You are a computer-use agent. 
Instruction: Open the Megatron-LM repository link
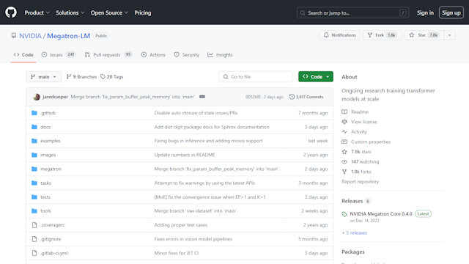pyautogui.click(x=68, y=36)
